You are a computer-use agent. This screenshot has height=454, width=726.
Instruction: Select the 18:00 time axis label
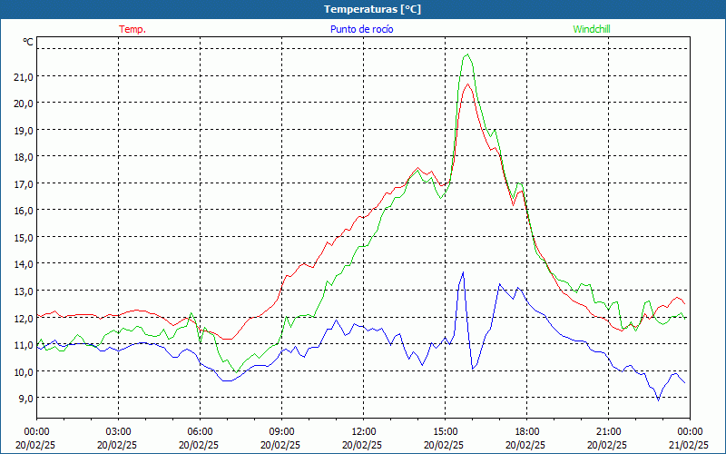point(526,431)
